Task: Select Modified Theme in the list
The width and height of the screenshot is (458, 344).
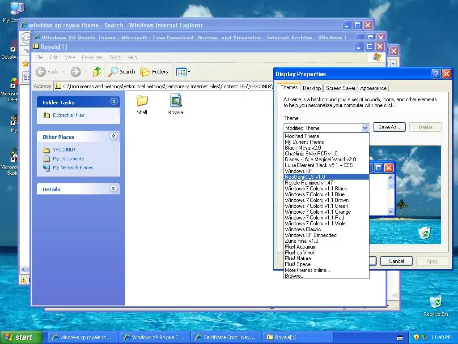Action: tap(326, 136)
